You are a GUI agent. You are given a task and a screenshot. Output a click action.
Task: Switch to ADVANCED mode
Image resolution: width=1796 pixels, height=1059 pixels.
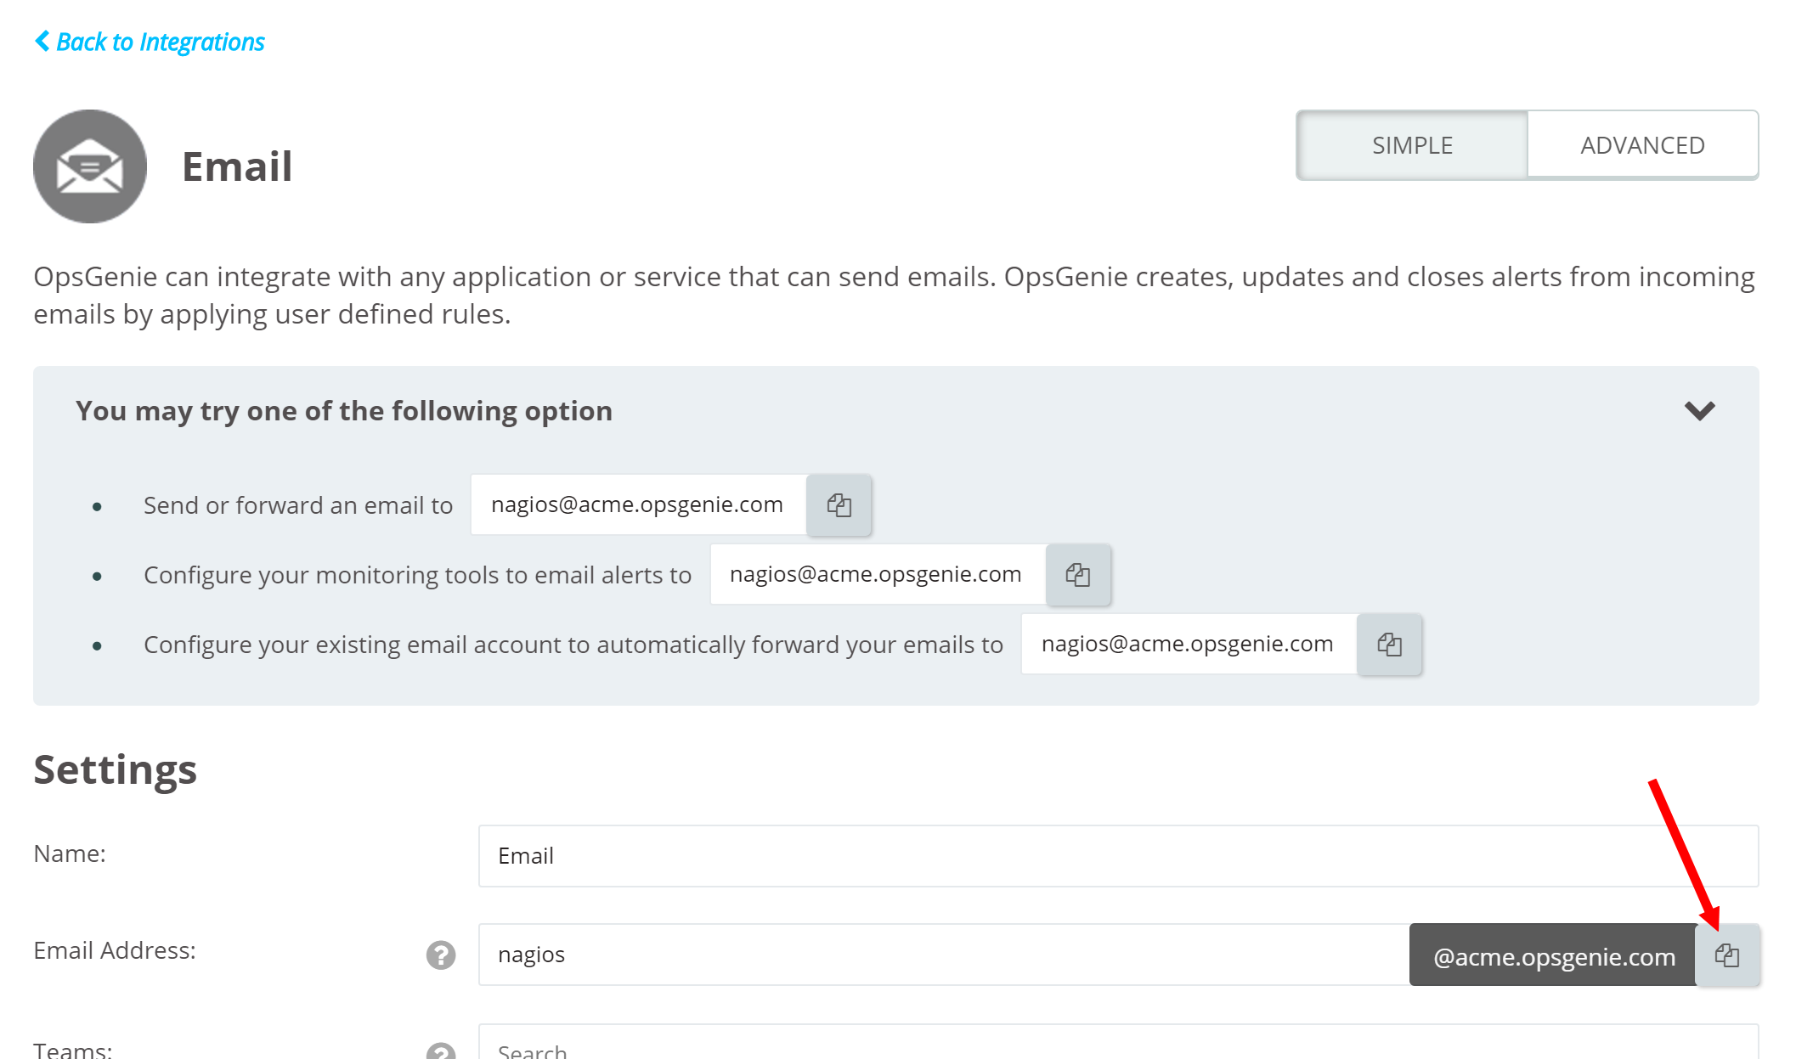pos(1641,145)
